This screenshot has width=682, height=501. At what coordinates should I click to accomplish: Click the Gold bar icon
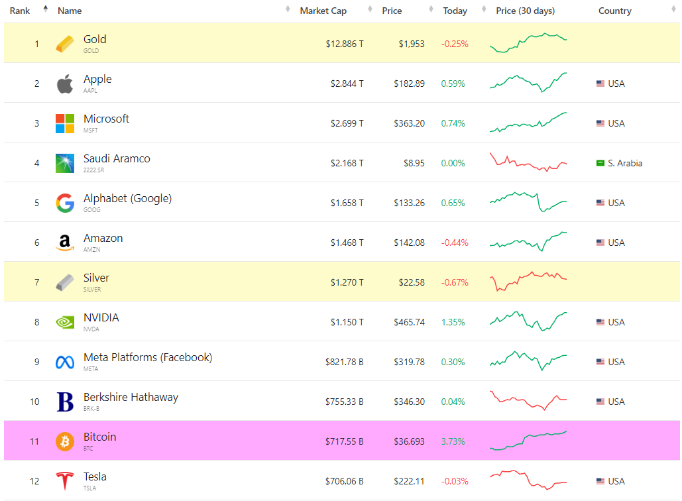coord(65,44)
